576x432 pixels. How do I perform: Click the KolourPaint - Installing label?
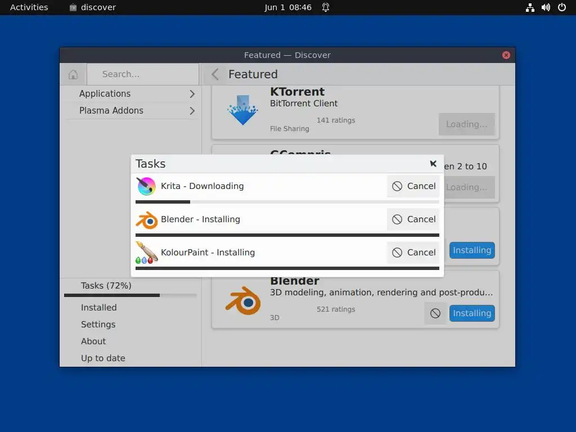(x=208, y=253)
